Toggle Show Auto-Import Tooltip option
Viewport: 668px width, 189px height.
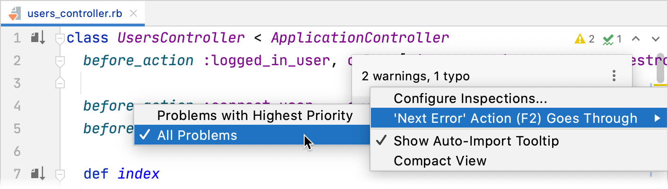(x=476, y=141)
